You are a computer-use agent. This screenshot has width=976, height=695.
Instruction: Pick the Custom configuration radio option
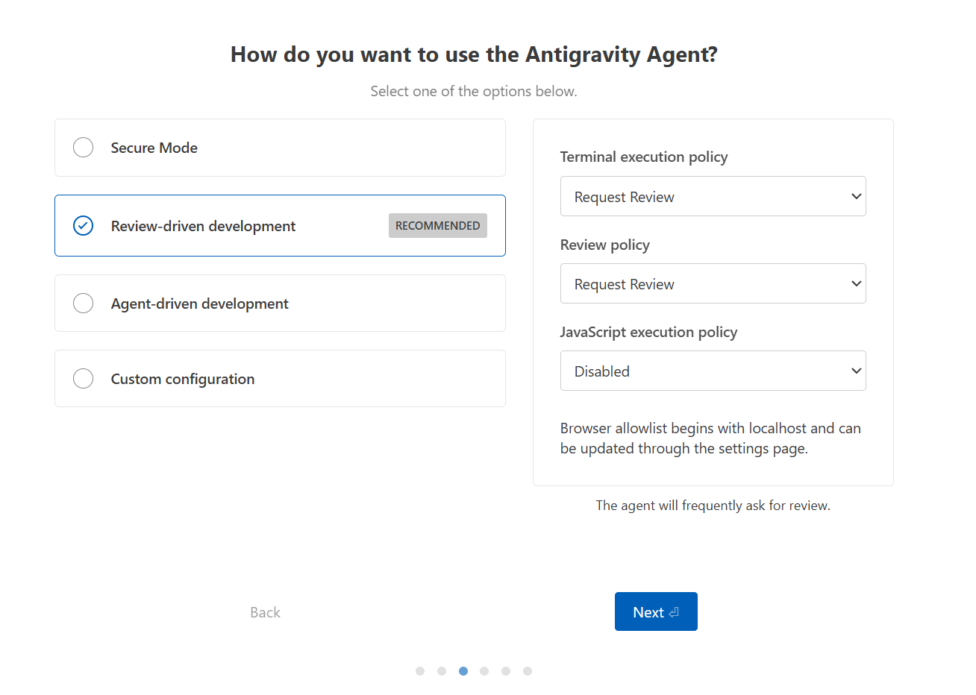(x=84, y=379)
